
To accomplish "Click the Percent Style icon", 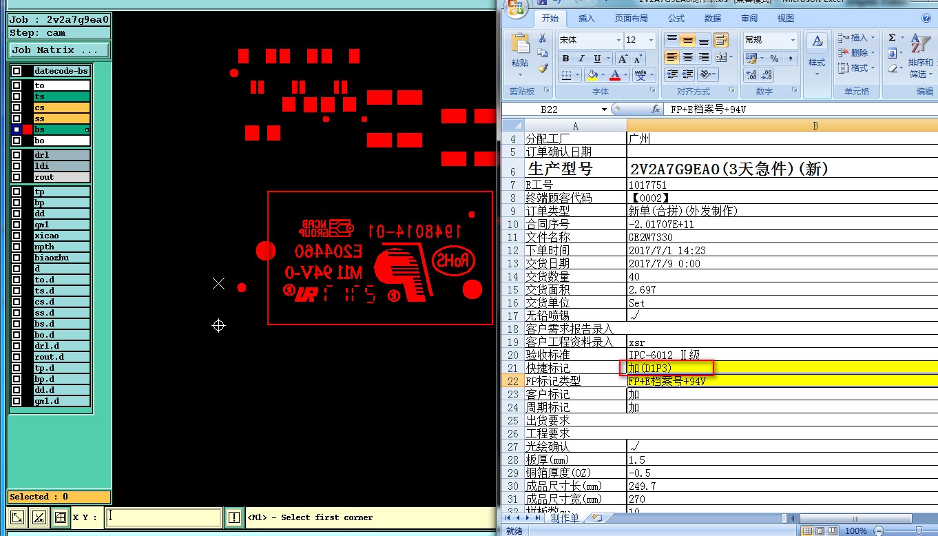I will click(774, 59).
